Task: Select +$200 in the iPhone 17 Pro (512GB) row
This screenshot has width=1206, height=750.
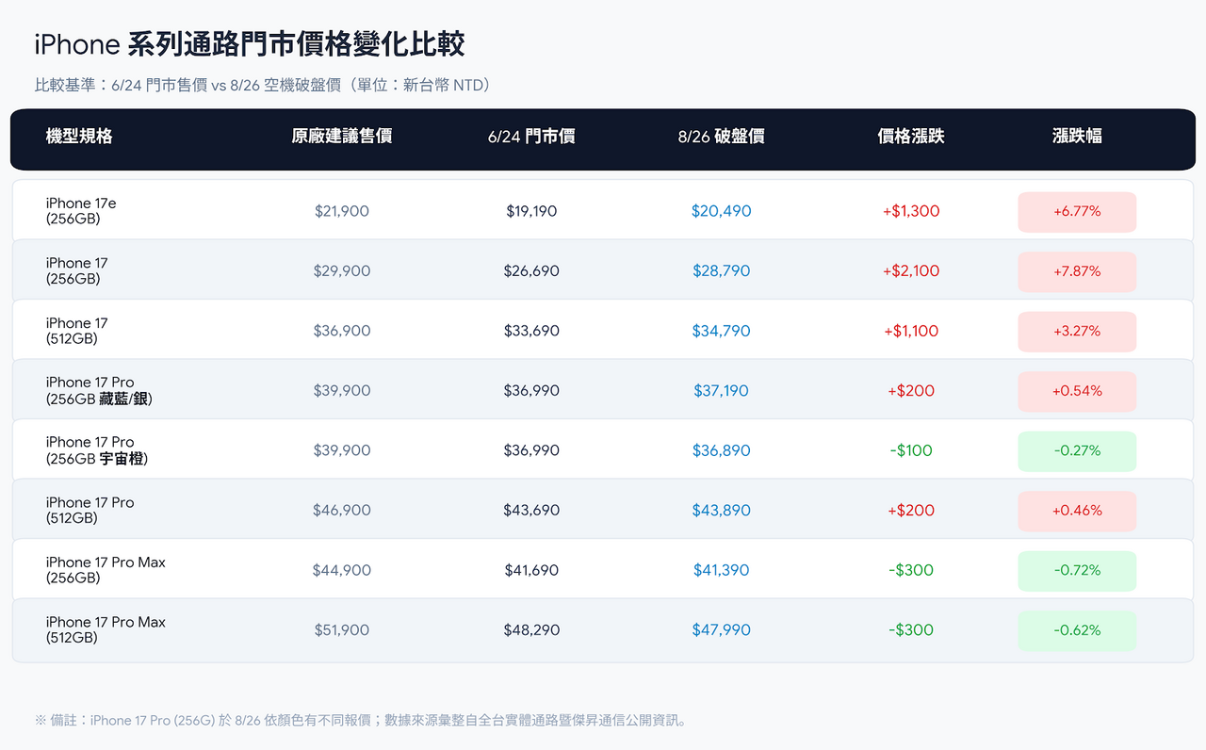Action: (x=911, y=511)
